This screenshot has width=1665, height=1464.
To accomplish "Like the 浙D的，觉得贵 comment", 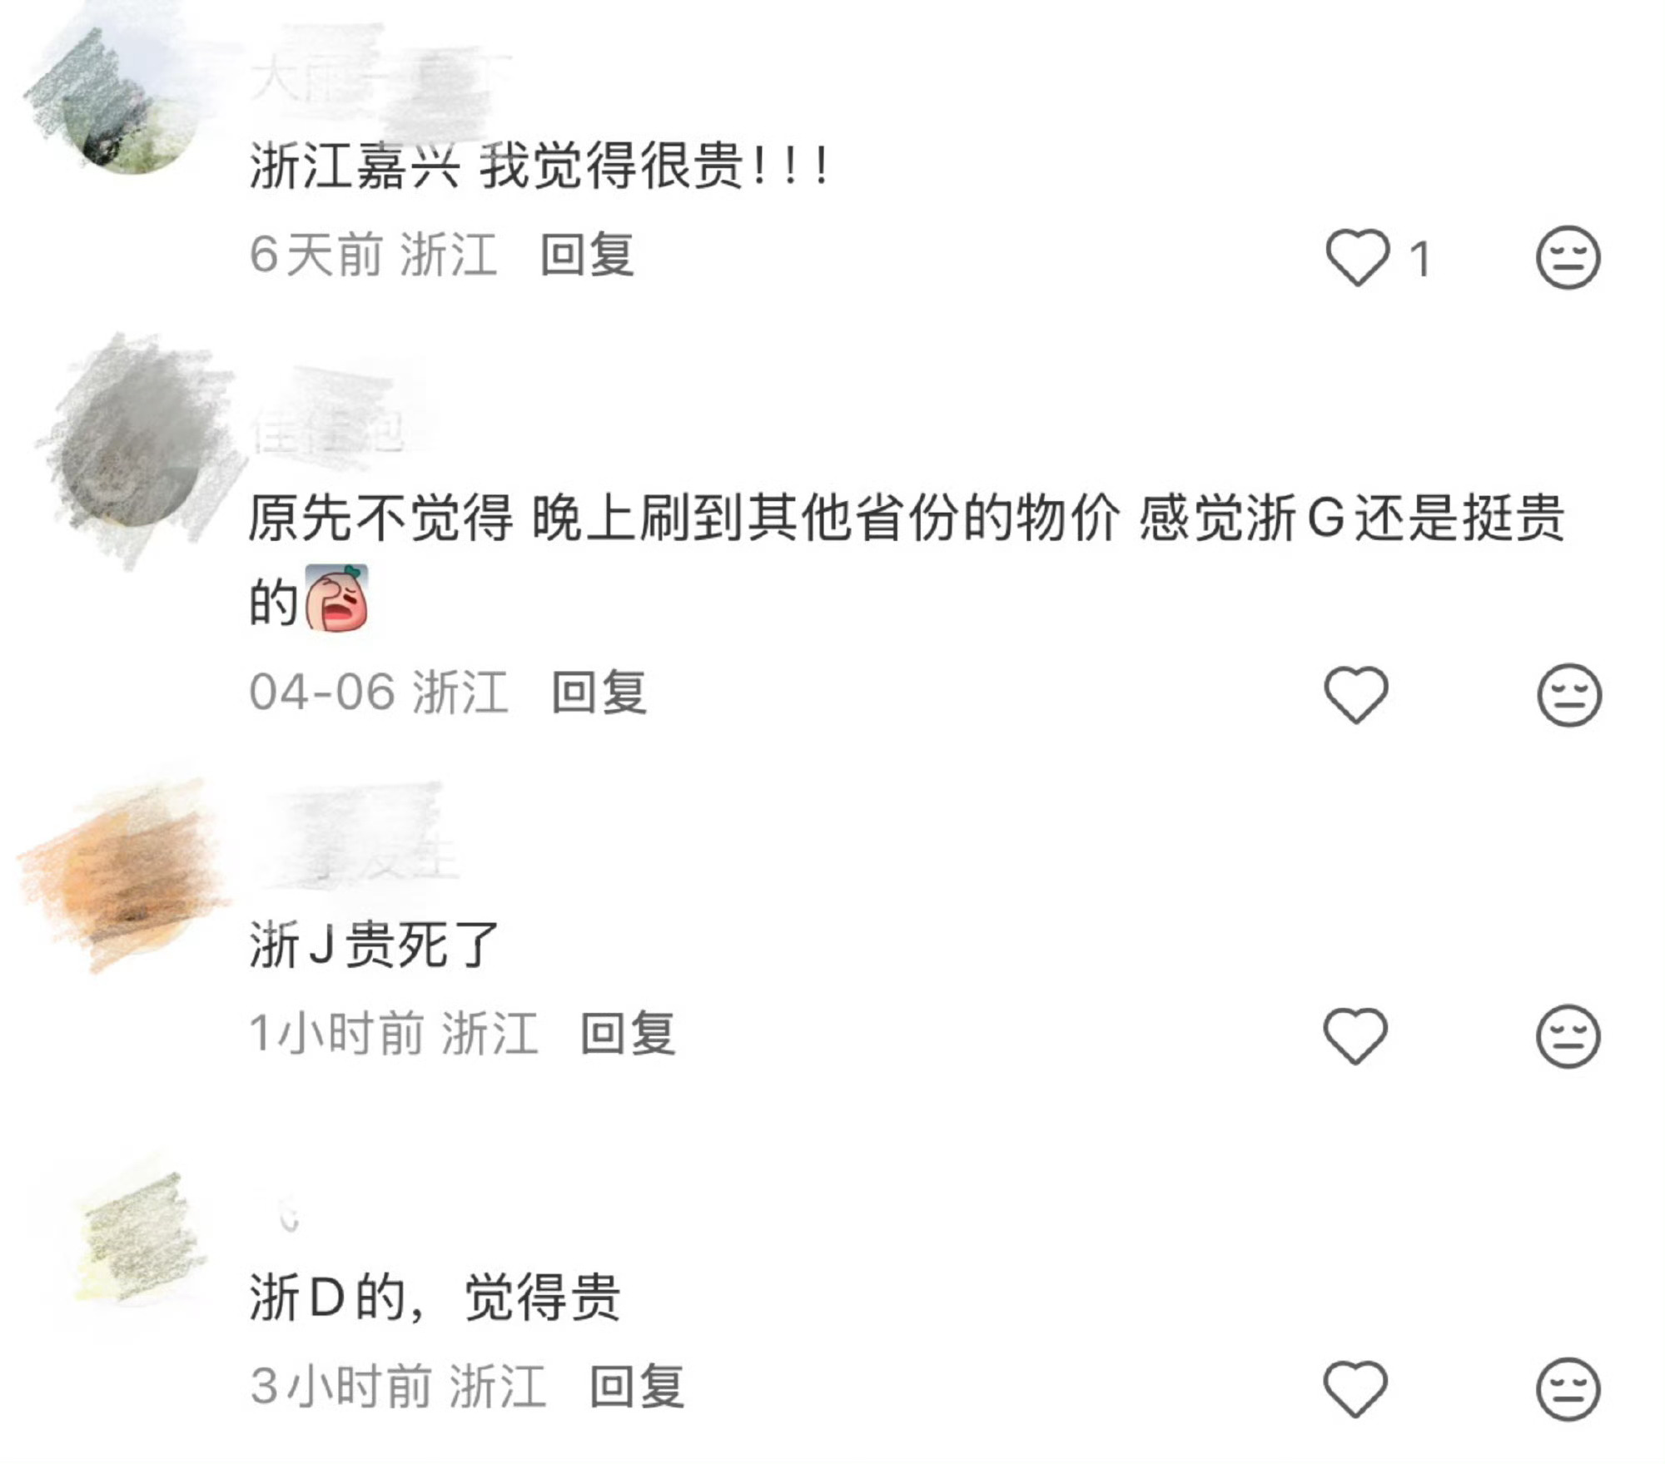I will click(x=1355, y=1388).
